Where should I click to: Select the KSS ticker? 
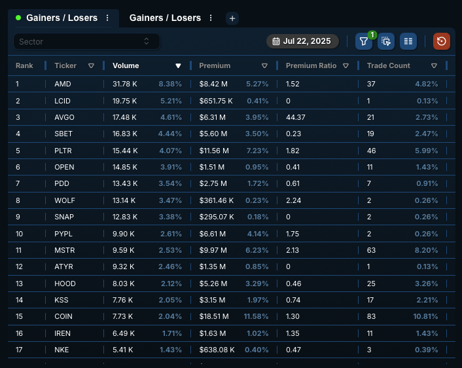click(62, 300)
